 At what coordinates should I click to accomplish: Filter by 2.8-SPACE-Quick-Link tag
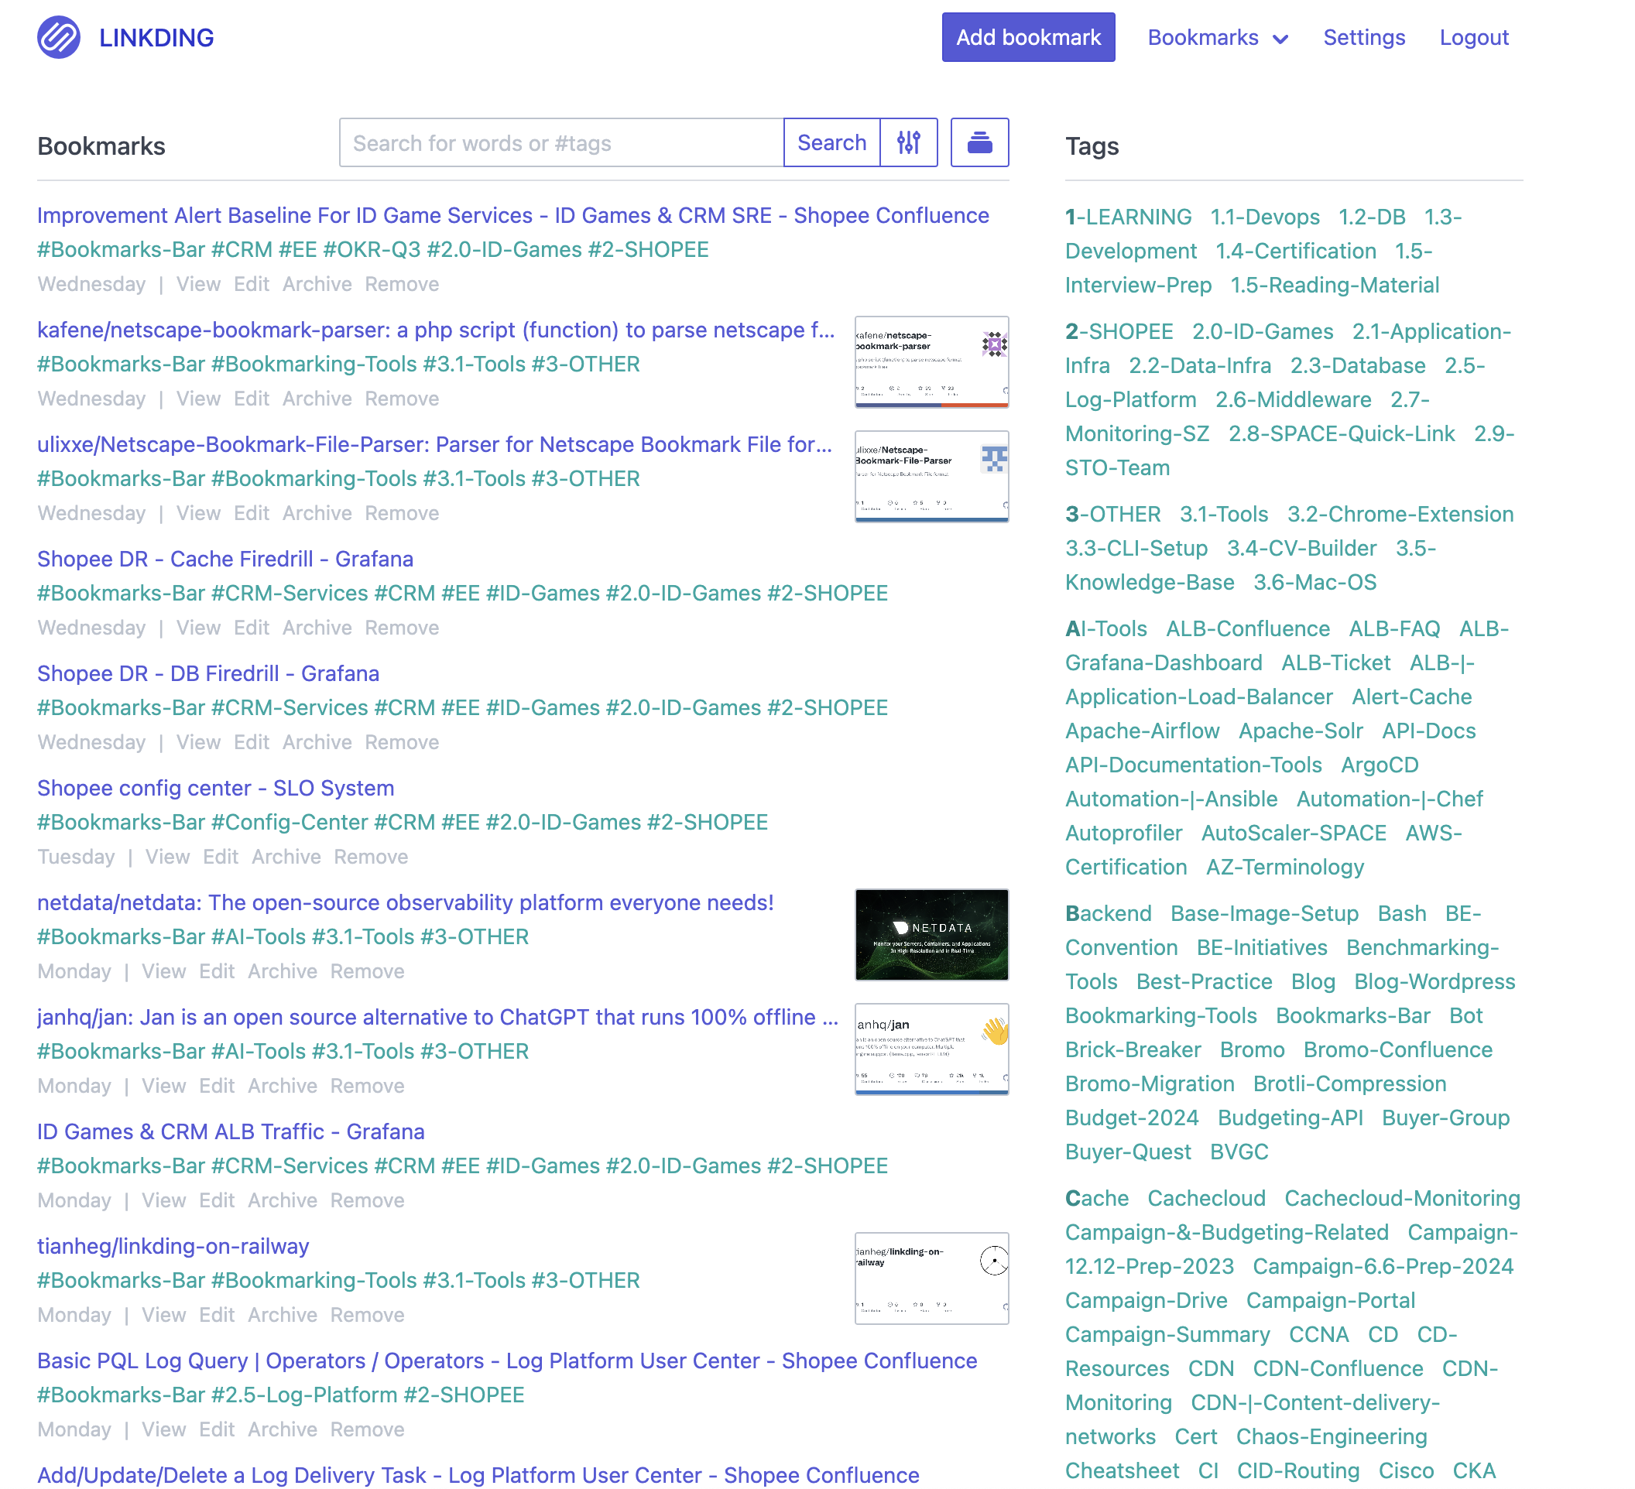tap(1342, 433)
